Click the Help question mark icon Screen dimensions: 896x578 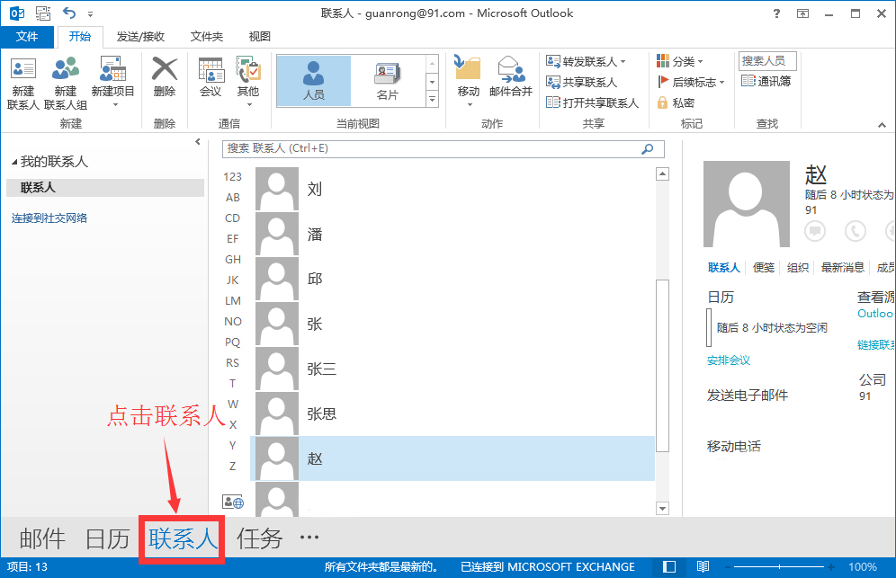pyautogui.click(x=776, y=13)
